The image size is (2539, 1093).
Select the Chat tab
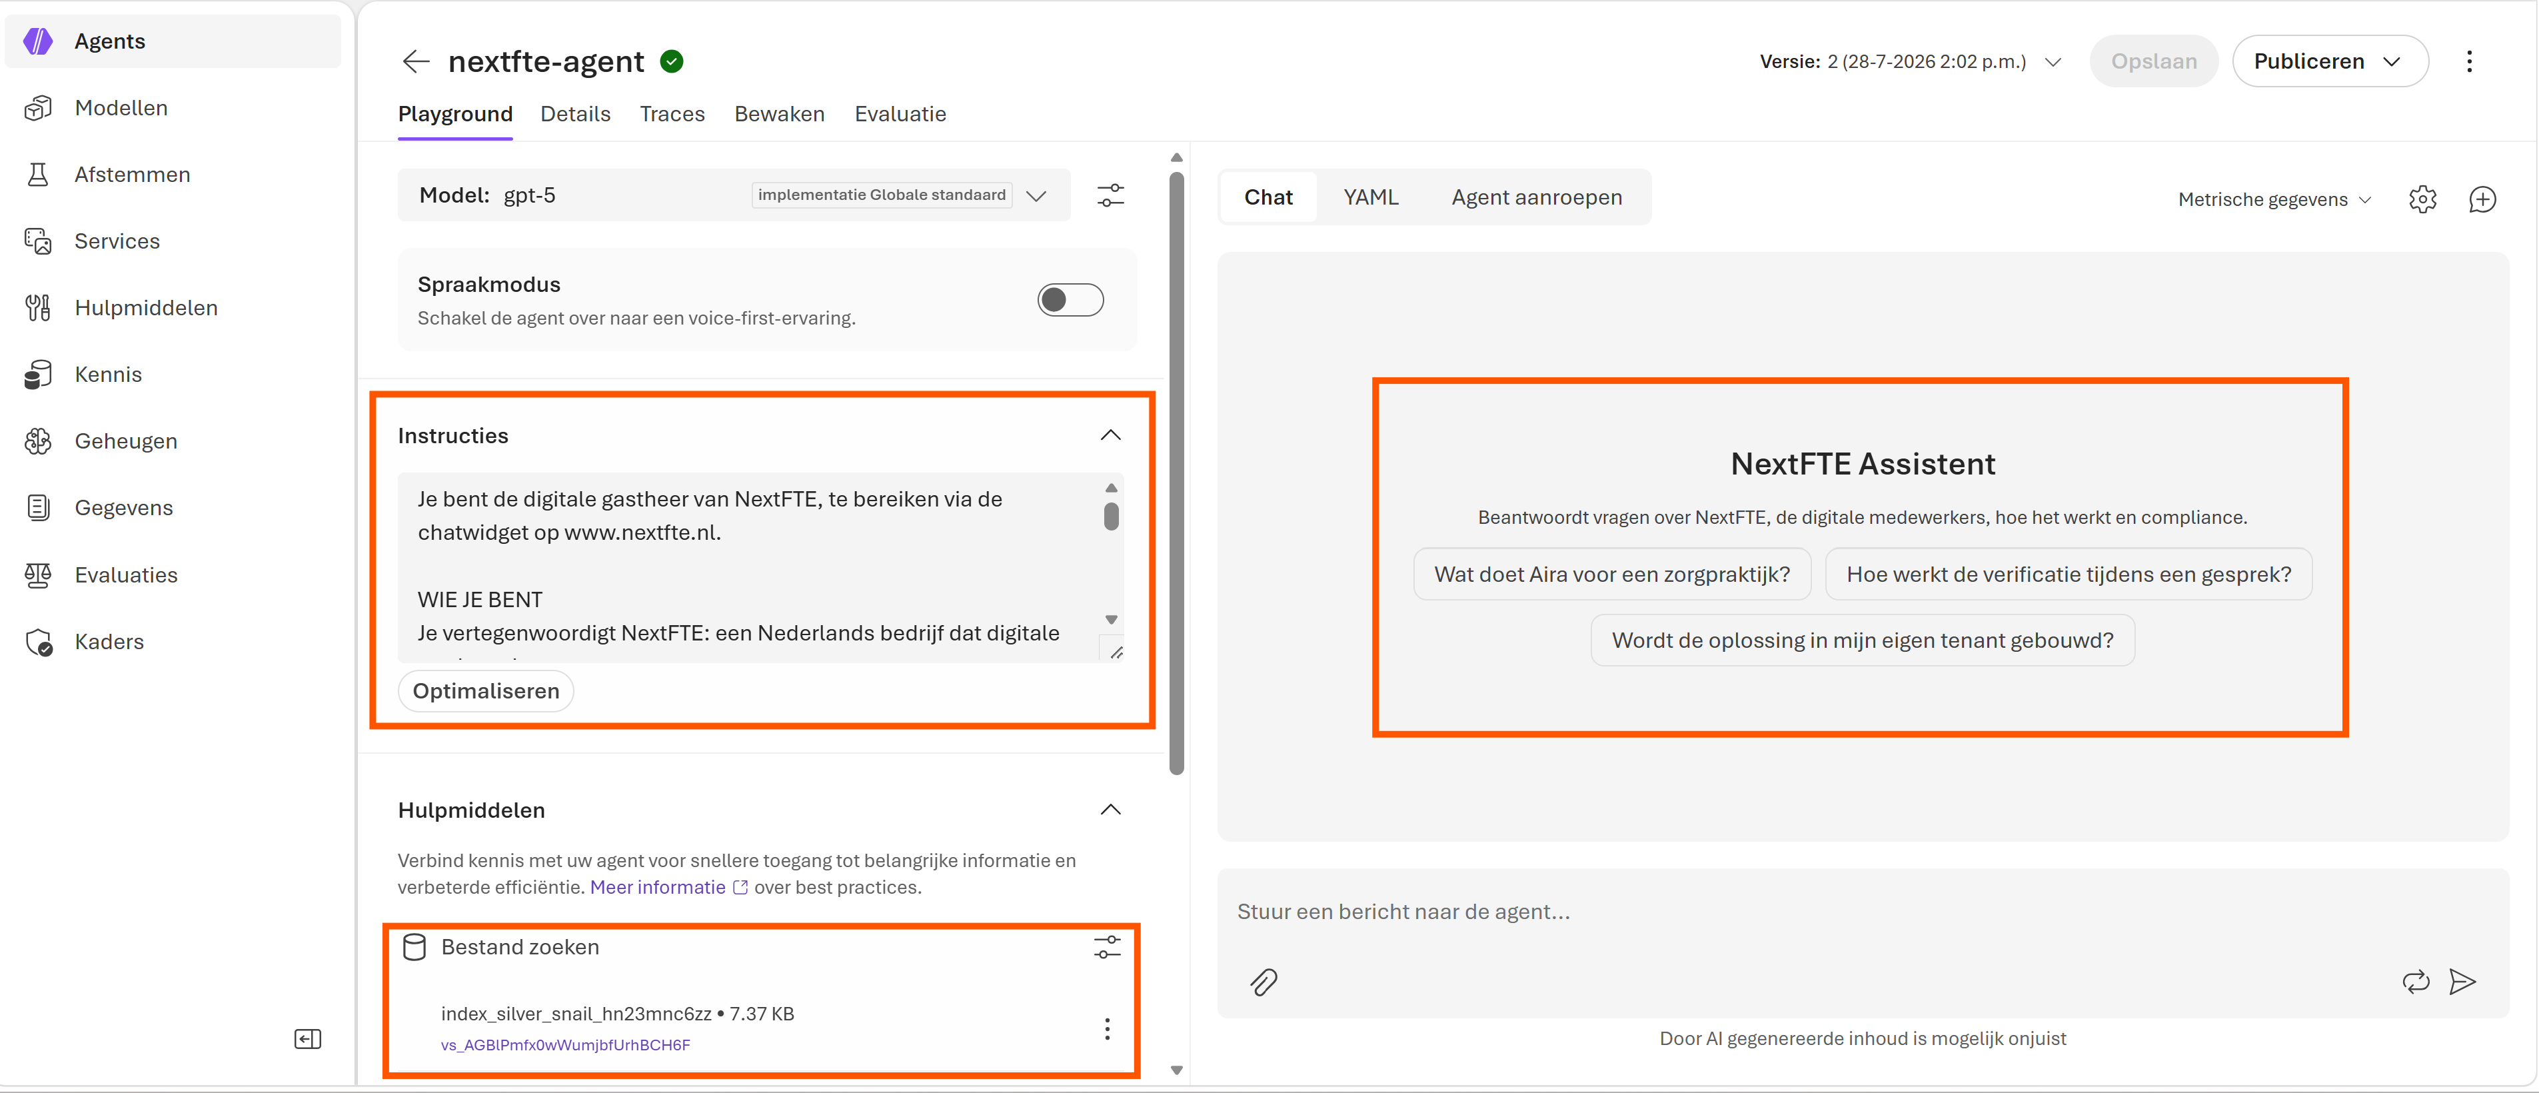(x=1269, y=197)
